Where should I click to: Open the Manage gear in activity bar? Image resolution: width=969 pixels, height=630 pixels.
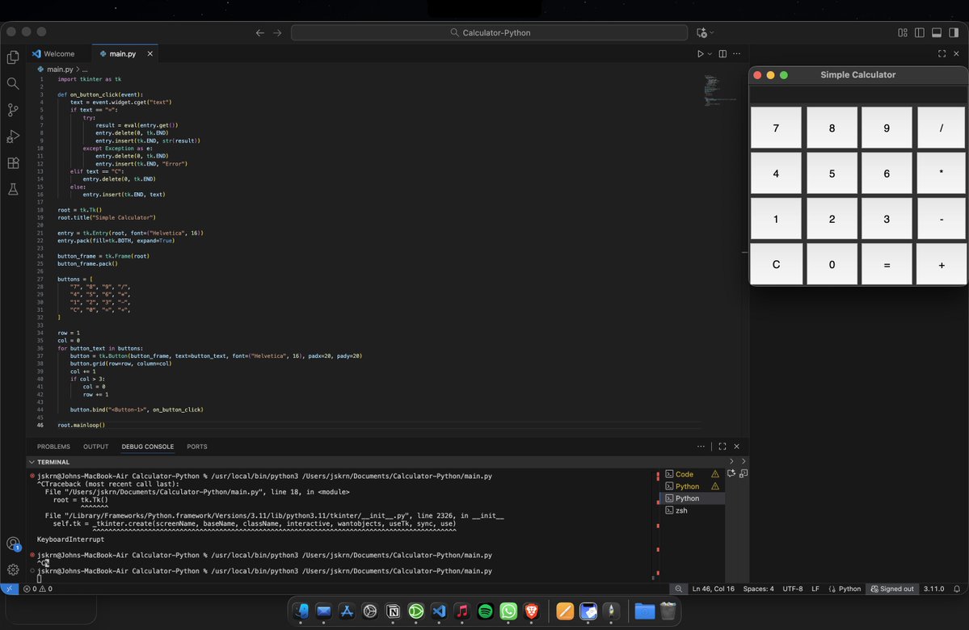(x=13, y=569)
